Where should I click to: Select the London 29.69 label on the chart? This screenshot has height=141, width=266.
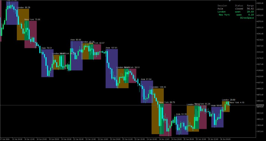coord(229,100)
